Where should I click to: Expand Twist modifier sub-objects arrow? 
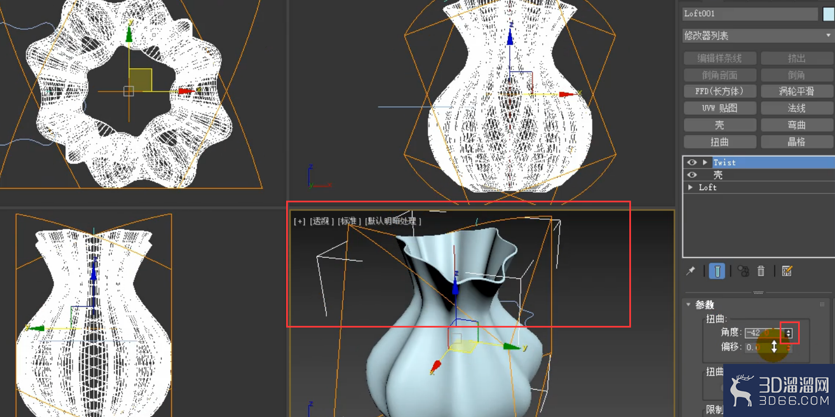click(x=705, y=162)
